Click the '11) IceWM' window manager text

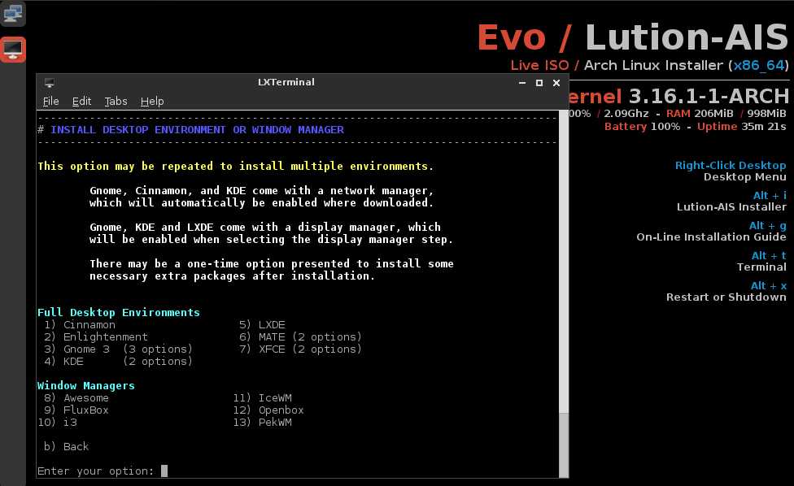click(262, 398)
